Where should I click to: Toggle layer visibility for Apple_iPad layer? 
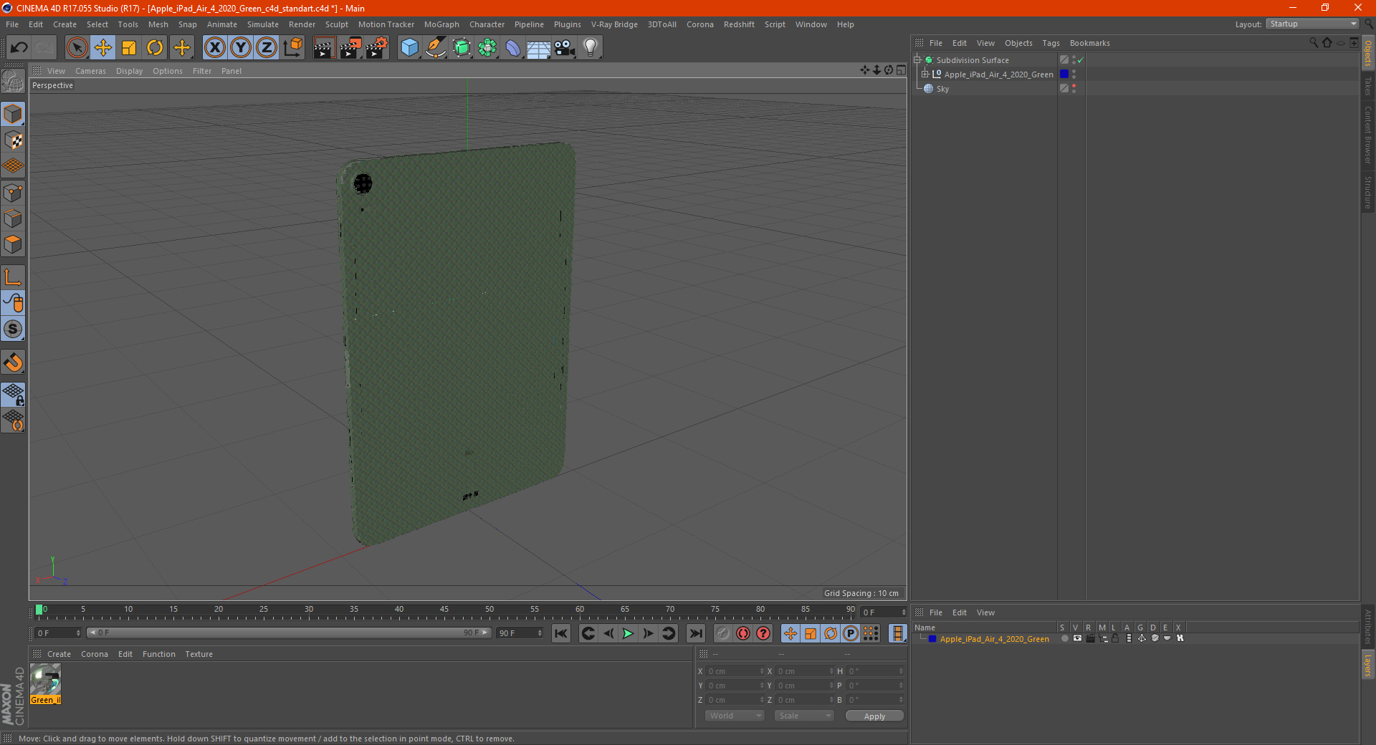[1077, 638]
